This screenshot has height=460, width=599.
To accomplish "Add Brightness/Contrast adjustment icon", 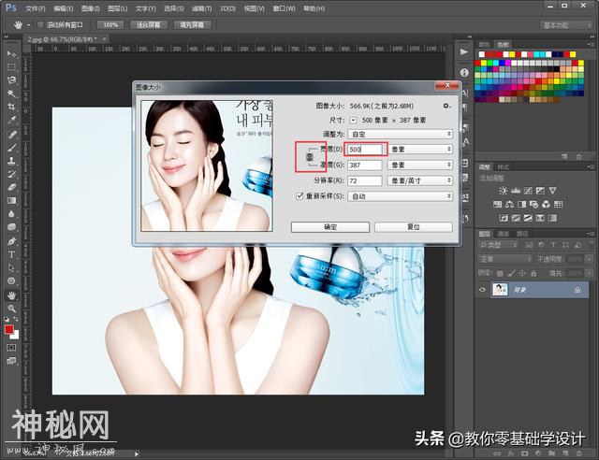I will (504, 190).
